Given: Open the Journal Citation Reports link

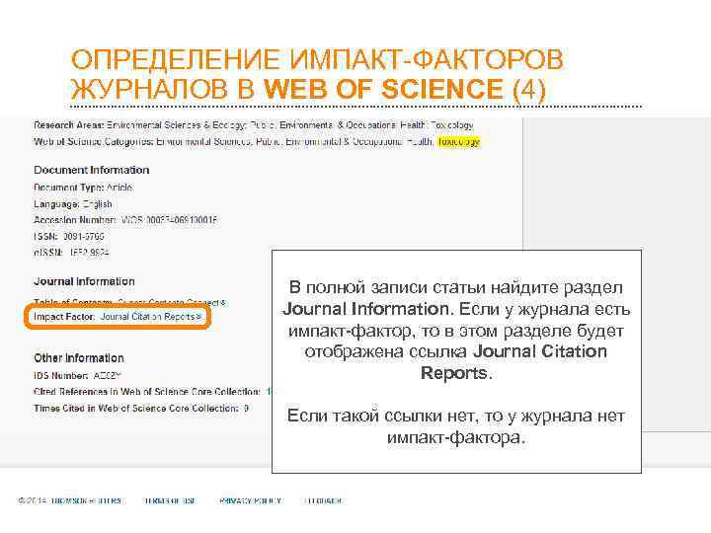Looking at the screenshot, I should click(x=151, y=317).
